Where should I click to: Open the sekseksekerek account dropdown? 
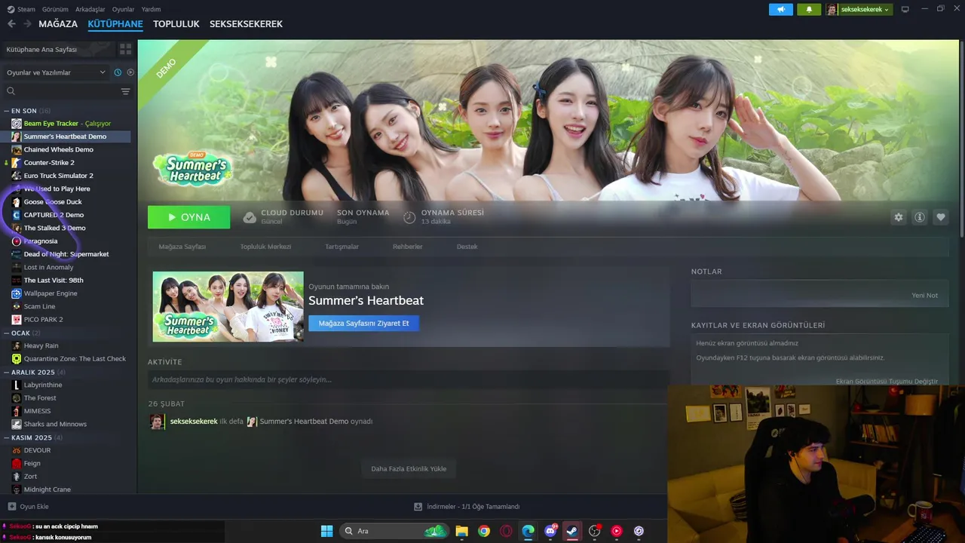click(x=858, y=9)
